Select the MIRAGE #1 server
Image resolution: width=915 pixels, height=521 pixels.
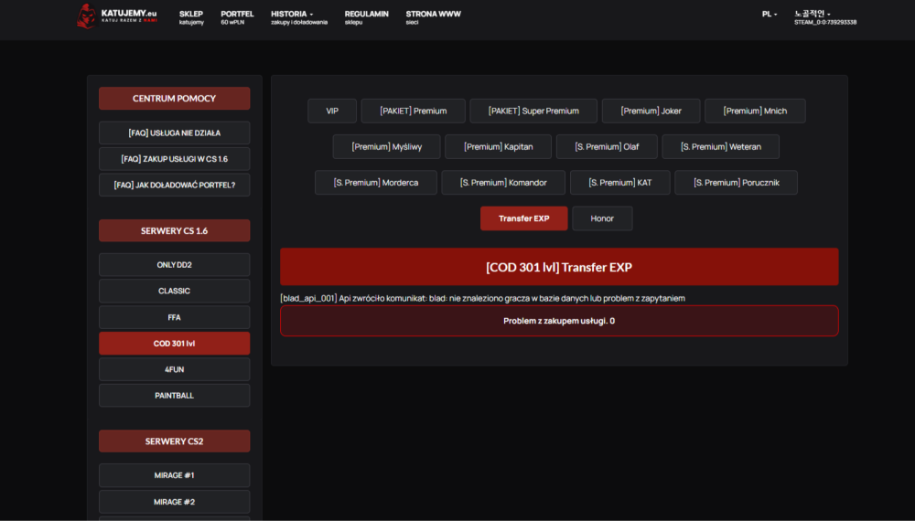(175, 475)
